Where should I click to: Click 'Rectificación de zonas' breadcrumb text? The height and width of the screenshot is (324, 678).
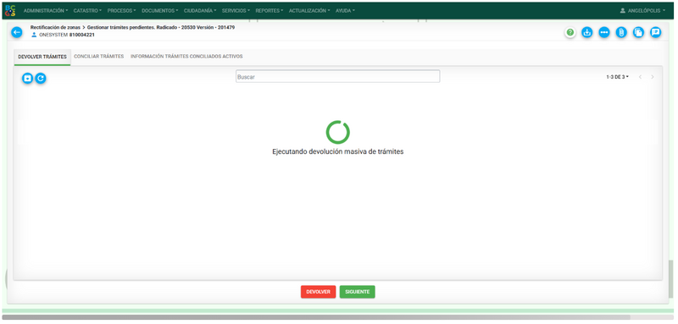55,27
